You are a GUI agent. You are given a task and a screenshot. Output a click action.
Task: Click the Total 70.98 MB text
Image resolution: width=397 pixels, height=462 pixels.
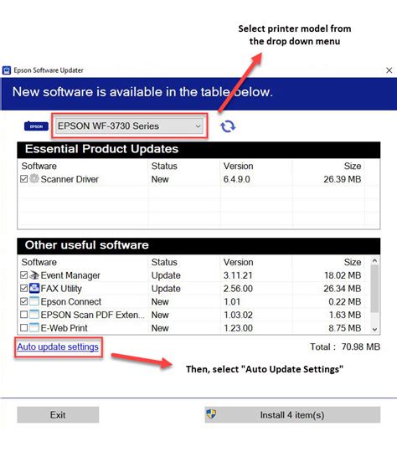pos(345,346)
